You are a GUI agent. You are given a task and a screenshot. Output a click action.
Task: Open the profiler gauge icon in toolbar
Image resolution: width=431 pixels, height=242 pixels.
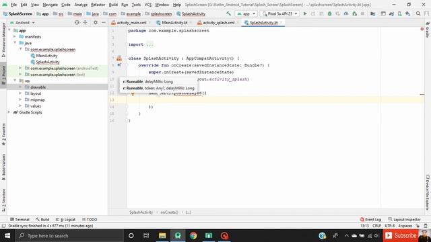coord(346,13)
